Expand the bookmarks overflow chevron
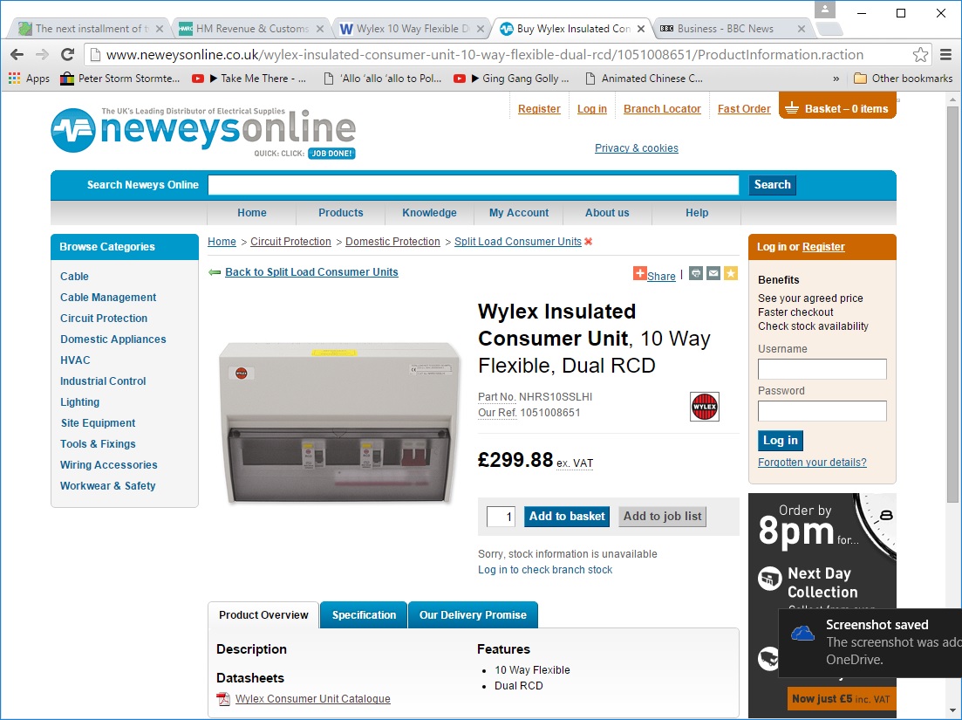The image size is (962, 720). coord(835,78)
